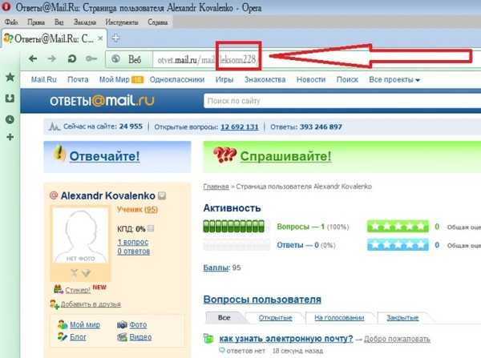Click the Видео icon
The width and height of the screenshot is (481, 358).
[122, 337]
